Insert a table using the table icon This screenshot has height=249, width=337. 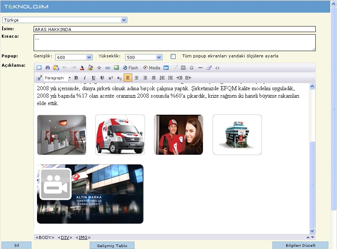tap(166, 68)
